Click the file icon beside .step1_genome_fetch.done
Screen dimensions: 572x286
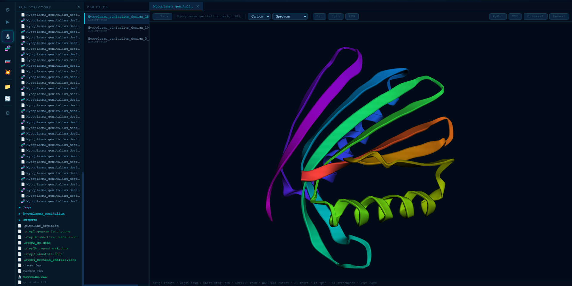(20, 232)
